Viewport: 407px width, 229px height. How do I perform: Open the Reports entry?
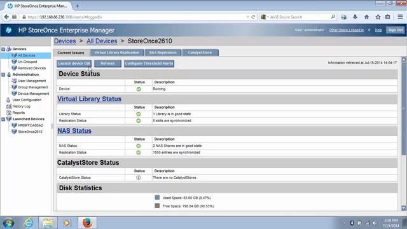pos(18,113)
